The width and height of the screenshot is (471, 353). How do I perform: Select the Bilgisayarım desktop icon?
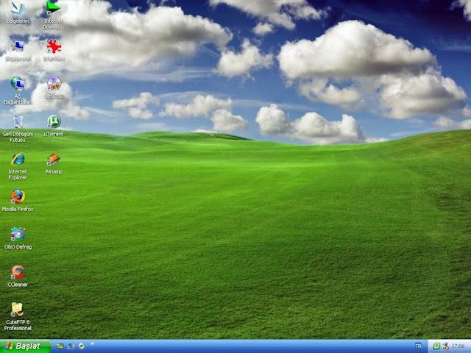coord(18,46)
